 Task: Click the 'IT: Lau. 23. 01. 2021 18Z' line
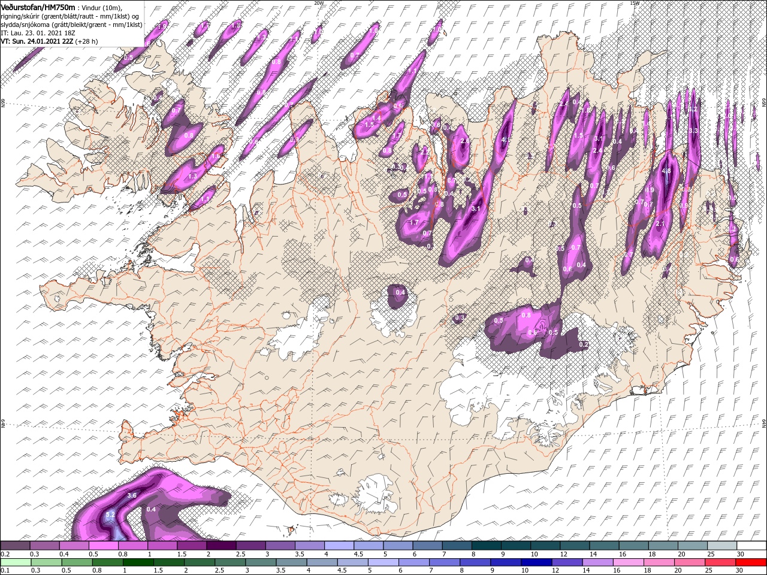(x=38, y=33)
